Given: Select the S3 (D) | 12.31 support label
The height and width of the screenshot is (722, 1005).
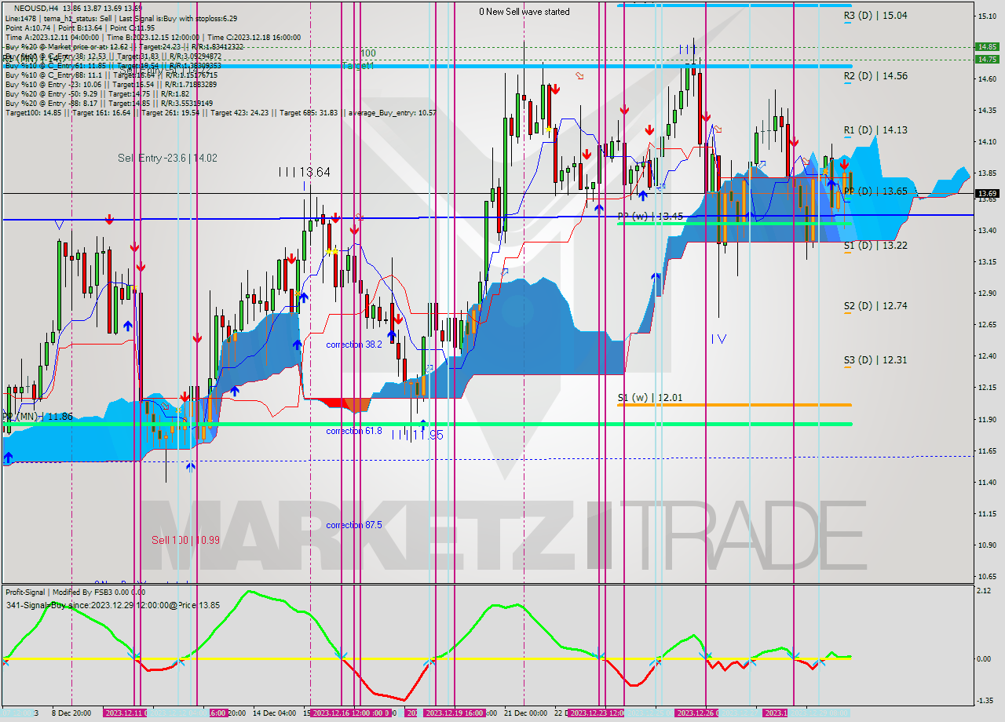Looking at the screenshot, I should pyautogui.click(x=875, y=360).
